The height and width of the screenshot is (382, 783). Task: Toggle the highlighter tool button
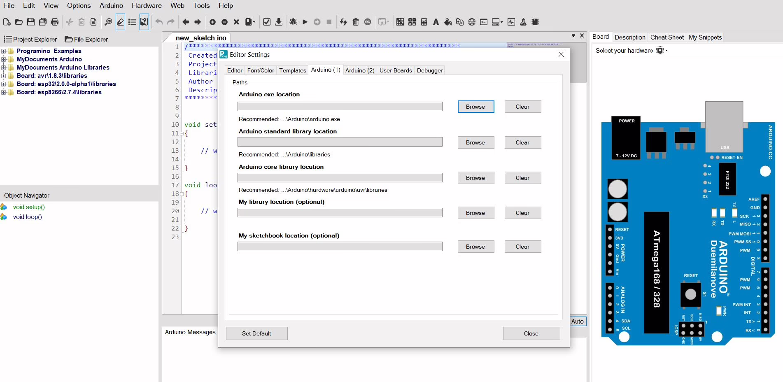pos(120,22)
